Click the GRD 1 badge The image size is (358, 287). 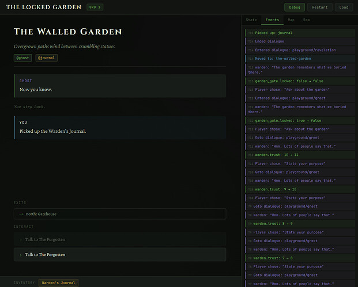[96, 7]
